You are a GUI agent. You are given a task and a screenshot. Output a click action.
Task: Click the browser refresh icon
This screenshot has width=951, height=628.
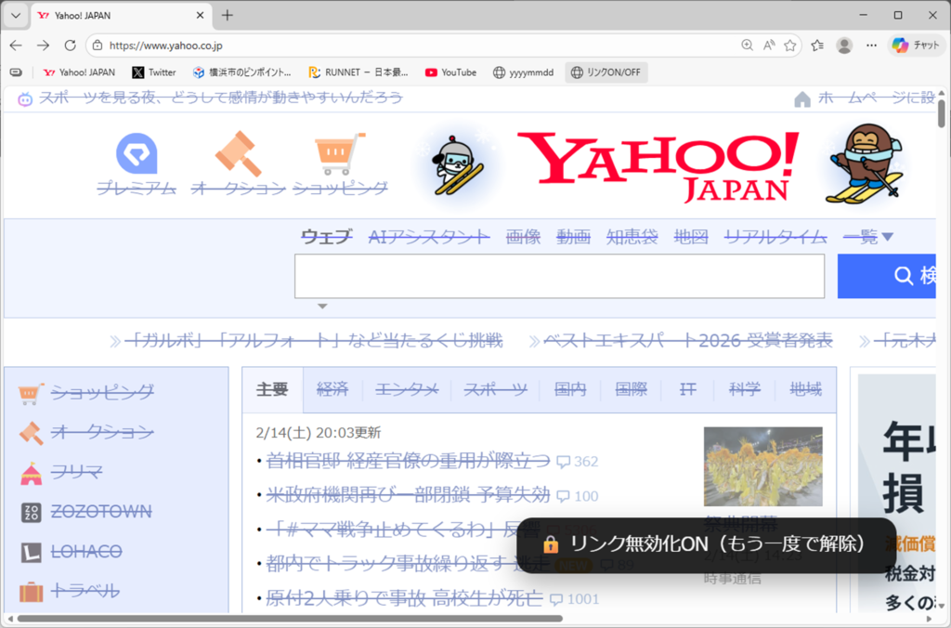[x=70, y=45]
